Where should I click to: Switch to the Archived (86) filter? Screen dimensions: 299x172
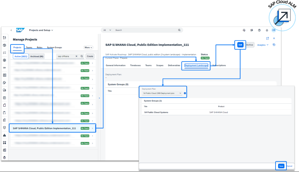click(37, 56)
